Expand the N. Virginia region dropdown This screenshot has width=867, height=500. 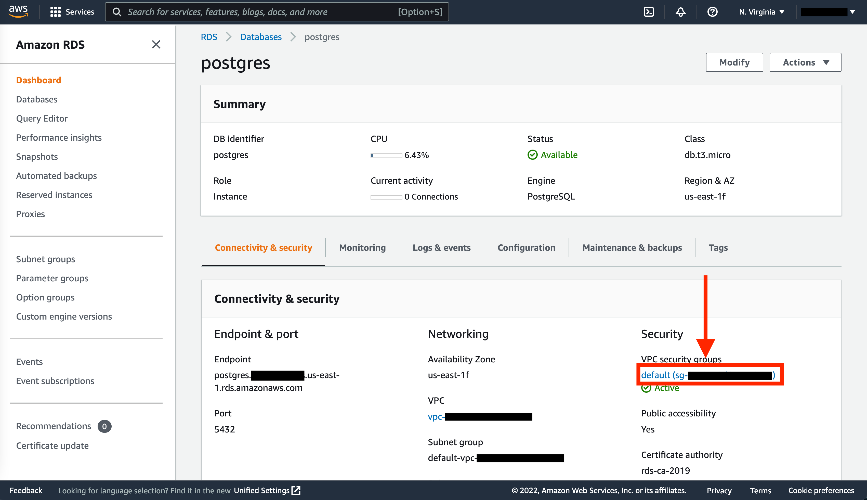click(x=761, y=12)
